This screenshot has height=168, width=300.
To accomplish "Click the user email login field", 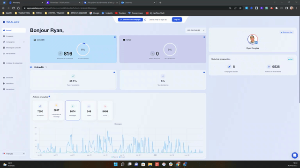I will (x=158, y=20).
